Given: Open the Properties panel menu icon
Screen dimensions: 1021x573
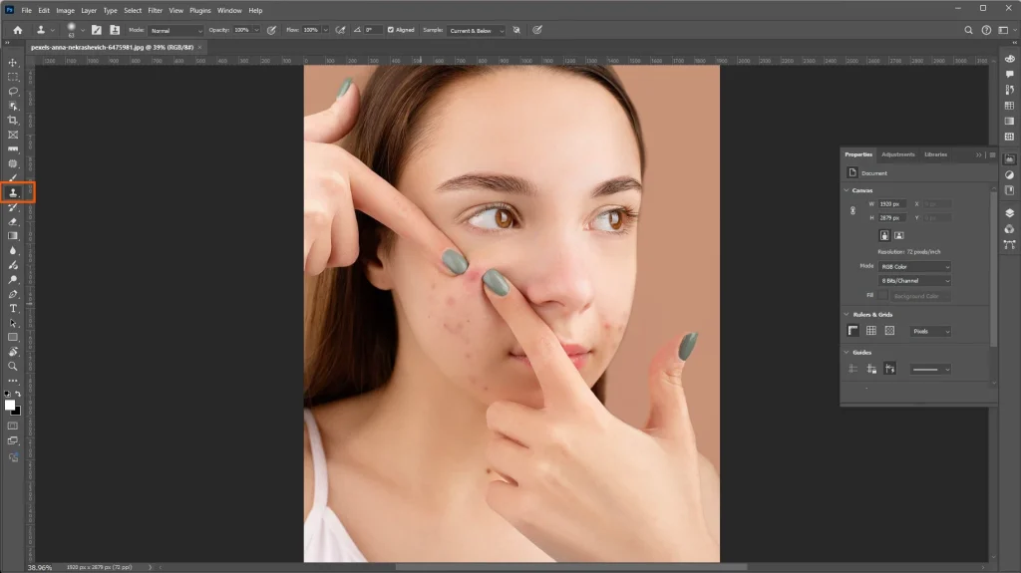Looking at the screenshot, I should pos(992,155).
